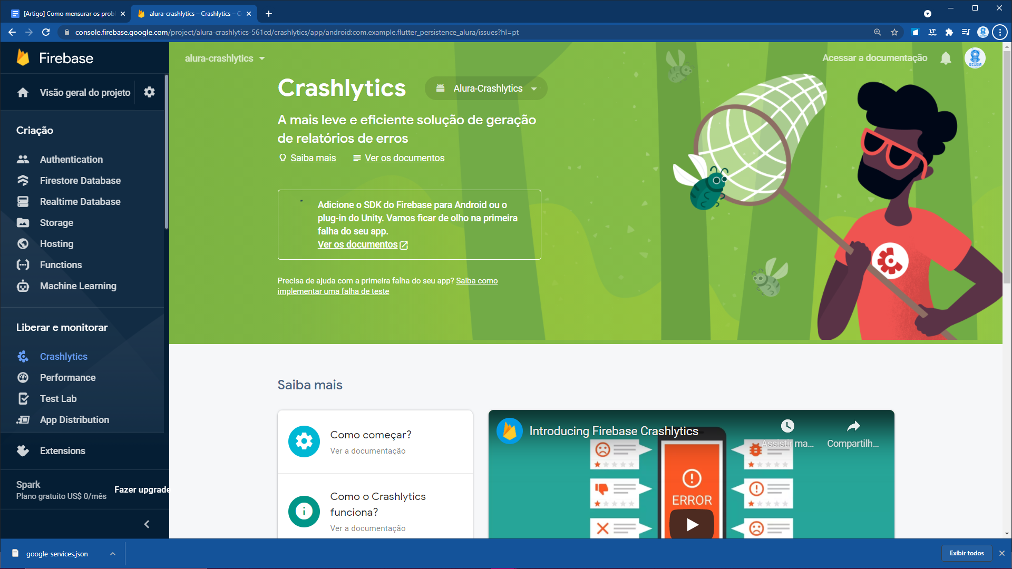Click the Performance gauge icon
This screenshot has width=1012, height=569.
coord(23,377)
